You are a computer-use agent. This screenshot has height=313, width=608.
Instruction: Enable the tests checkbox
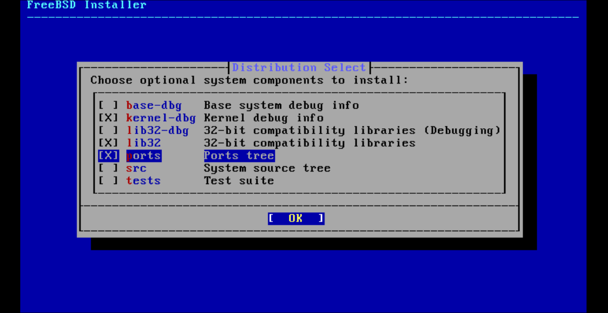[x=108, y=180]
